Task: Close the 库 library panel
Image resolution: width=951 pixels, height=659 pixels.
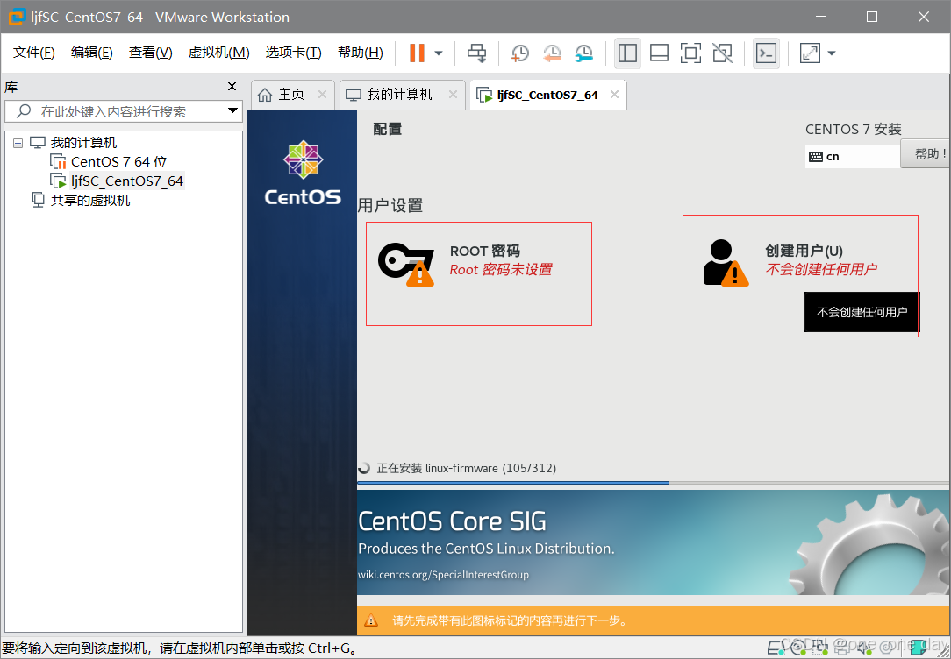Action: [x=232, y=87]
